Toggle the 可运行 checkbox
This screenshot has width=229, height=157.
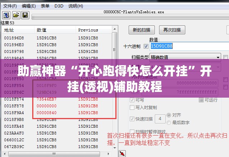201,100
